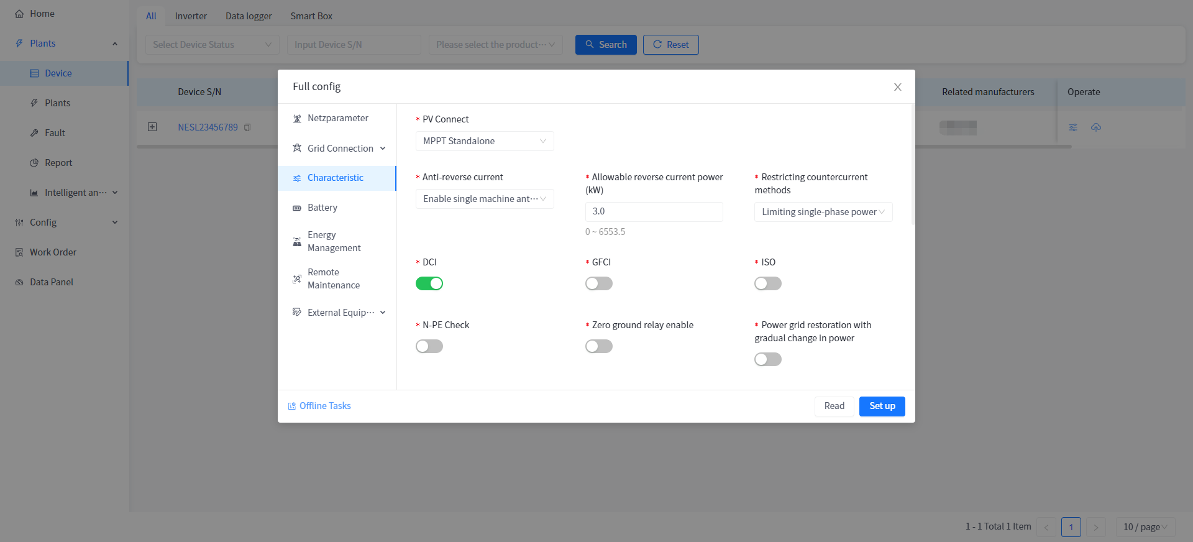
Task: Click the Allowable reverse current power field
Action: (654, 211)
